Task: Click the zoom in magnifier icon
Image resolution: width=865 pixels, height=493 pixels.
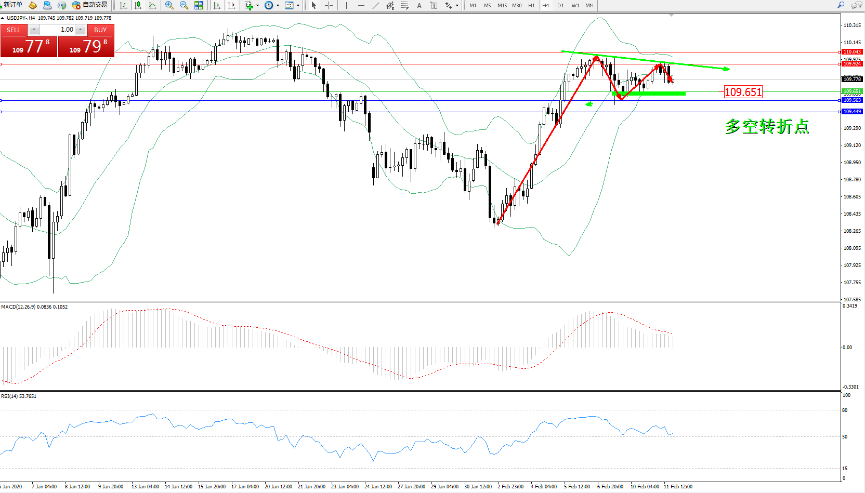Action: 169,5
